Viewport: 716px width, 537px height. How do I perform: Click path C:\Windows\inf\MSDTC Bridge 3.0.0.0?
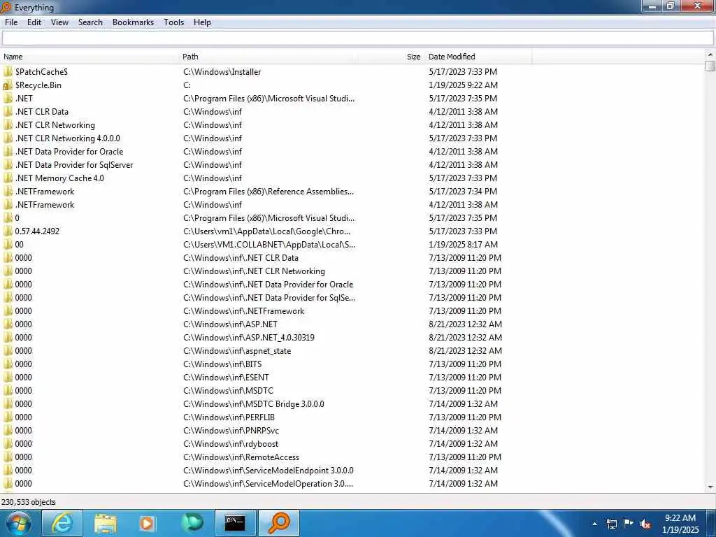coord(253,403)
